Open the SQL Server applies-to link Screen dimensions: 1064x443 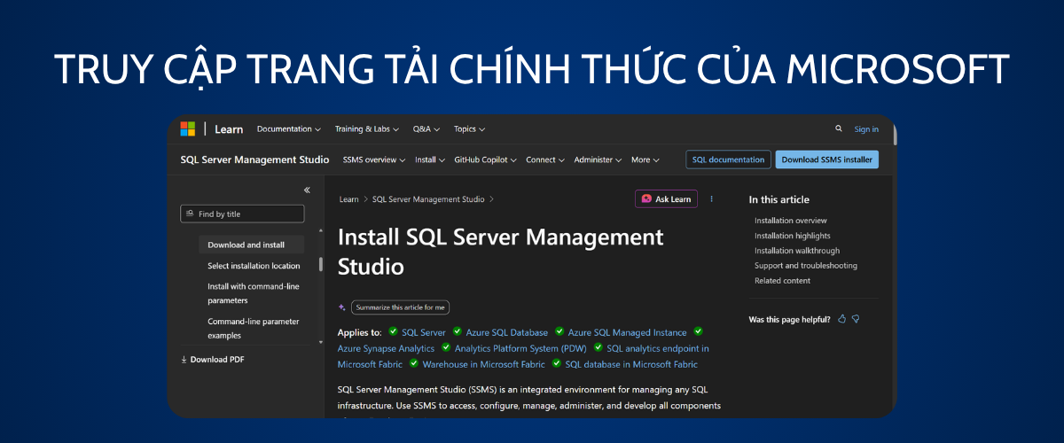[424, 332]
